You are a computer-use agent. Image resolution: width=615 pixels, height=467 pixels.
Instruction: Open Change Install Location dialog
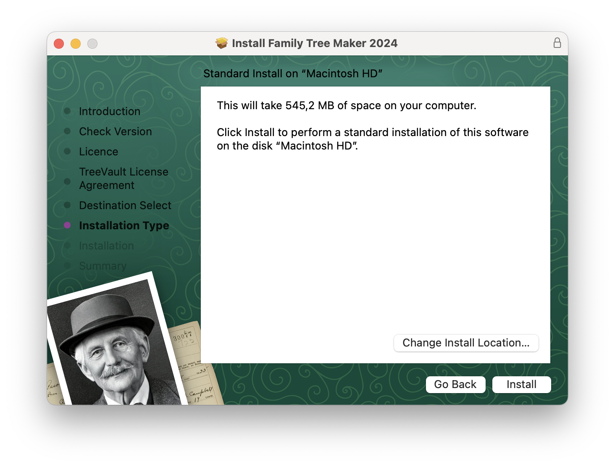466,343
